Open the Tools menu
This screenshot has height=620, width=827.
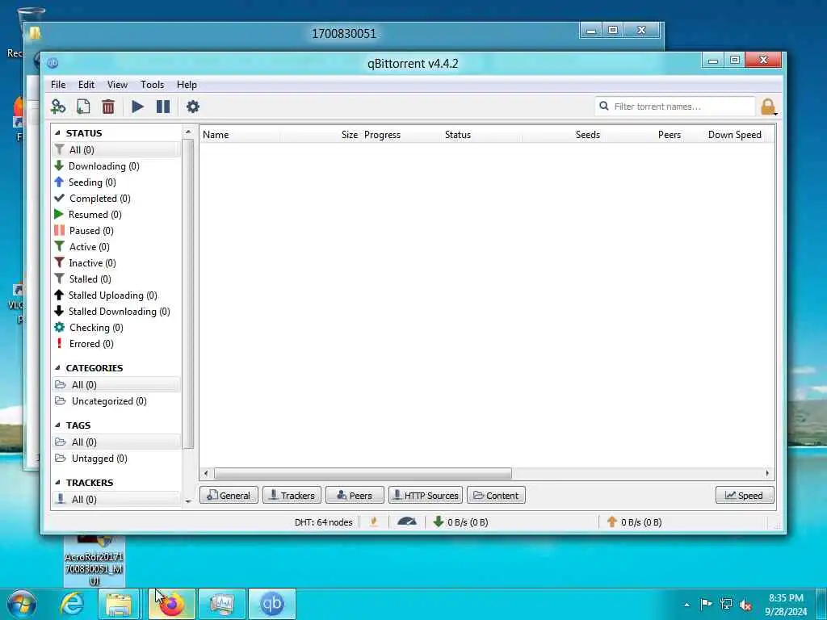(152, 84)
